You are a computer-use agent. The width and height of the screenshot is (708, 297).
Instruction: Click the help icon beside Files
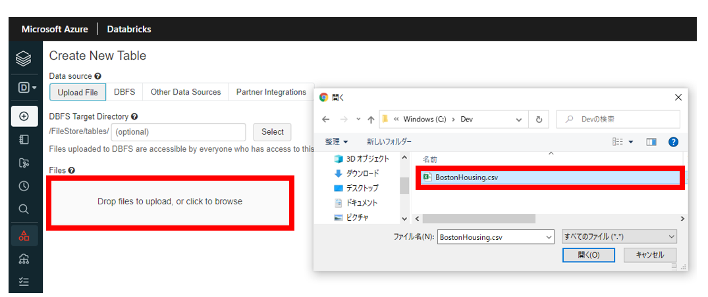pos(71,170)
